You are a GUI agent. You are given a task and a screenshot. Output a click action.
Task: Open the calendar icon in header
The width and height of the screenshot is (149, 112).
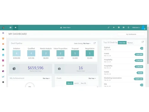coord(119,27)
